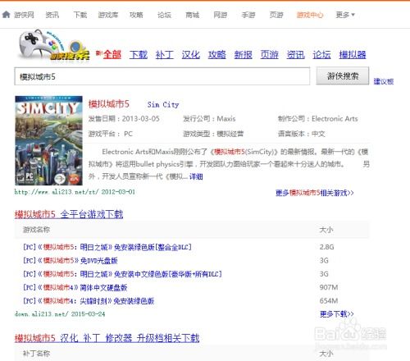The image size is (410, 361).
Task: Click the 游侠搜索 search button
Action: coord(343,75)
